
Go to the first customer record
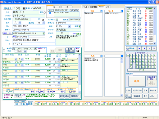tap(139, 48)
